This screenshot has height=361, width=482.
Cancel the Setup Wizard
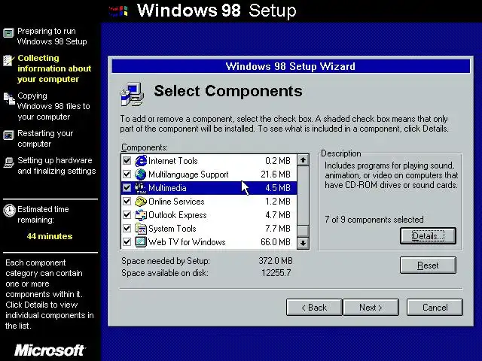pos(435,308)
